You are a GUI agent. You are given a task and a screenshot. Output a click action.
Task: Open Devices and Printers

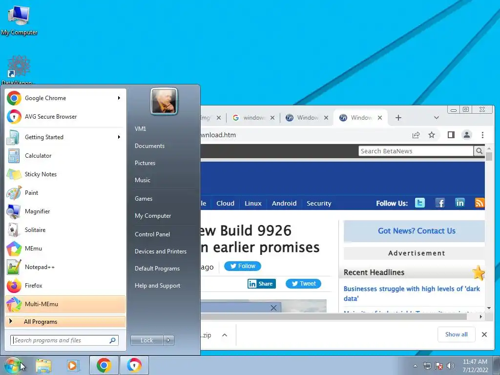pos(160,251)
